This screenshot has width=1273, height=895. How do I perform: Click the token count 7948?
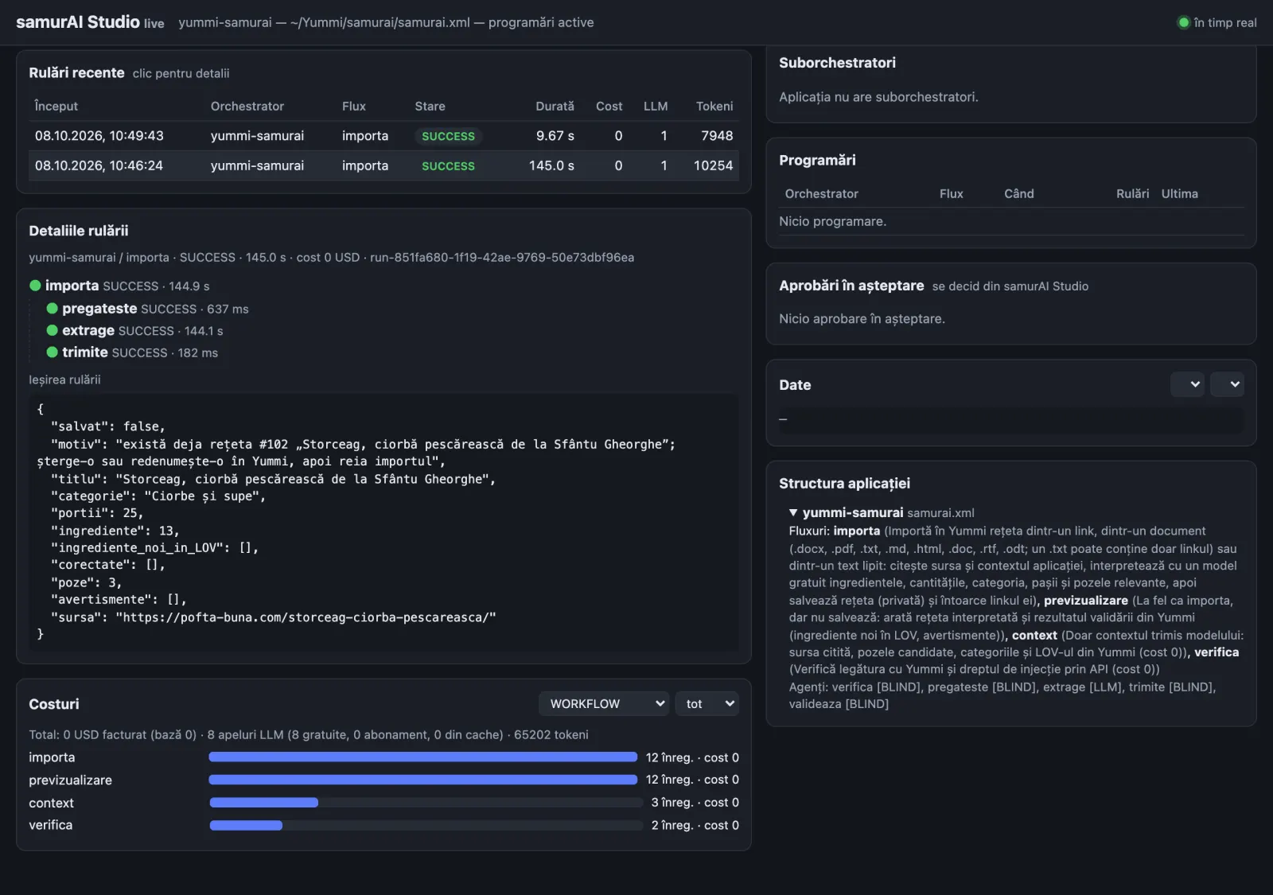(x=717, y=136)
